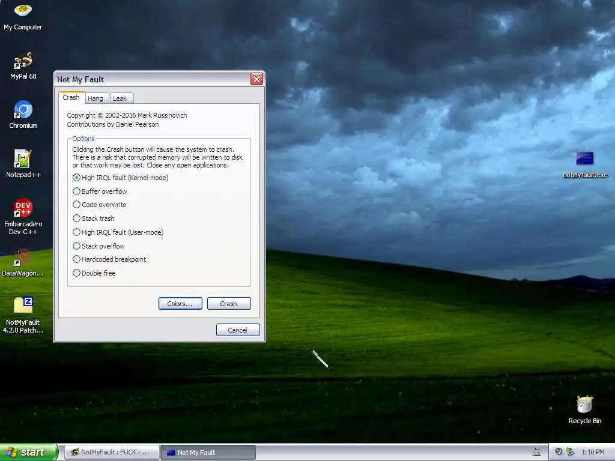Click the tray icon immediately left of the clock
This screenshot has width=615, height=461.
(571, 452)
